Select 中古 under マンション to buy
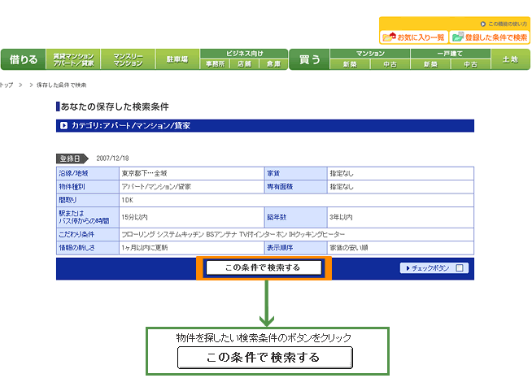The height and width of the screenshot is (378, 532). 390,64
